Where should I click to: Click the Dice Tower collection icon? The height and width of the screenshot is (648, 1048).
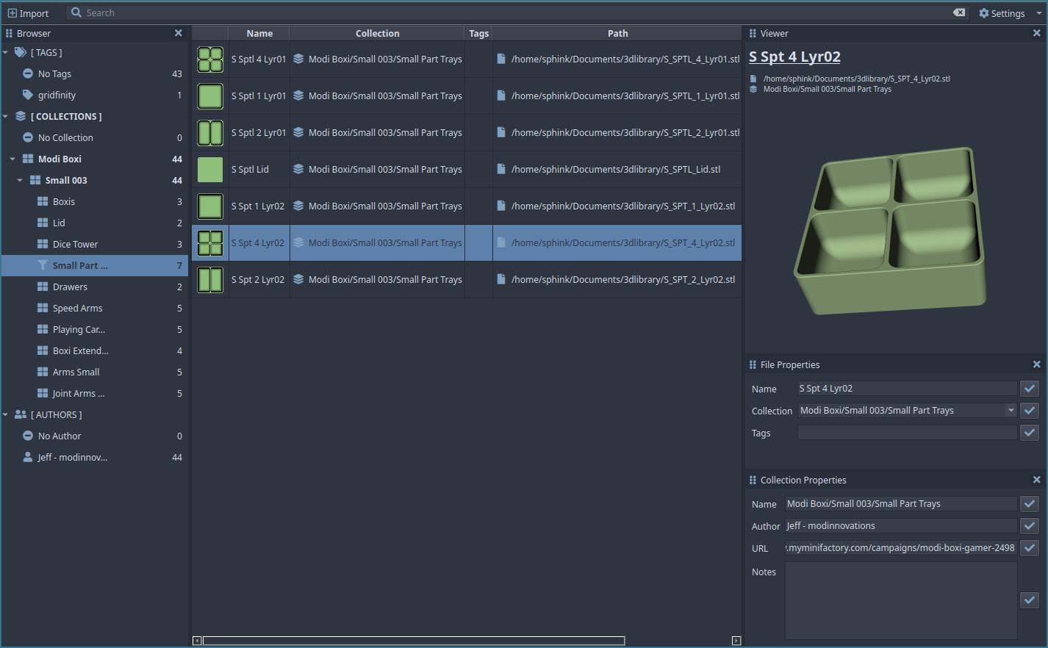(x=43, y=244)
